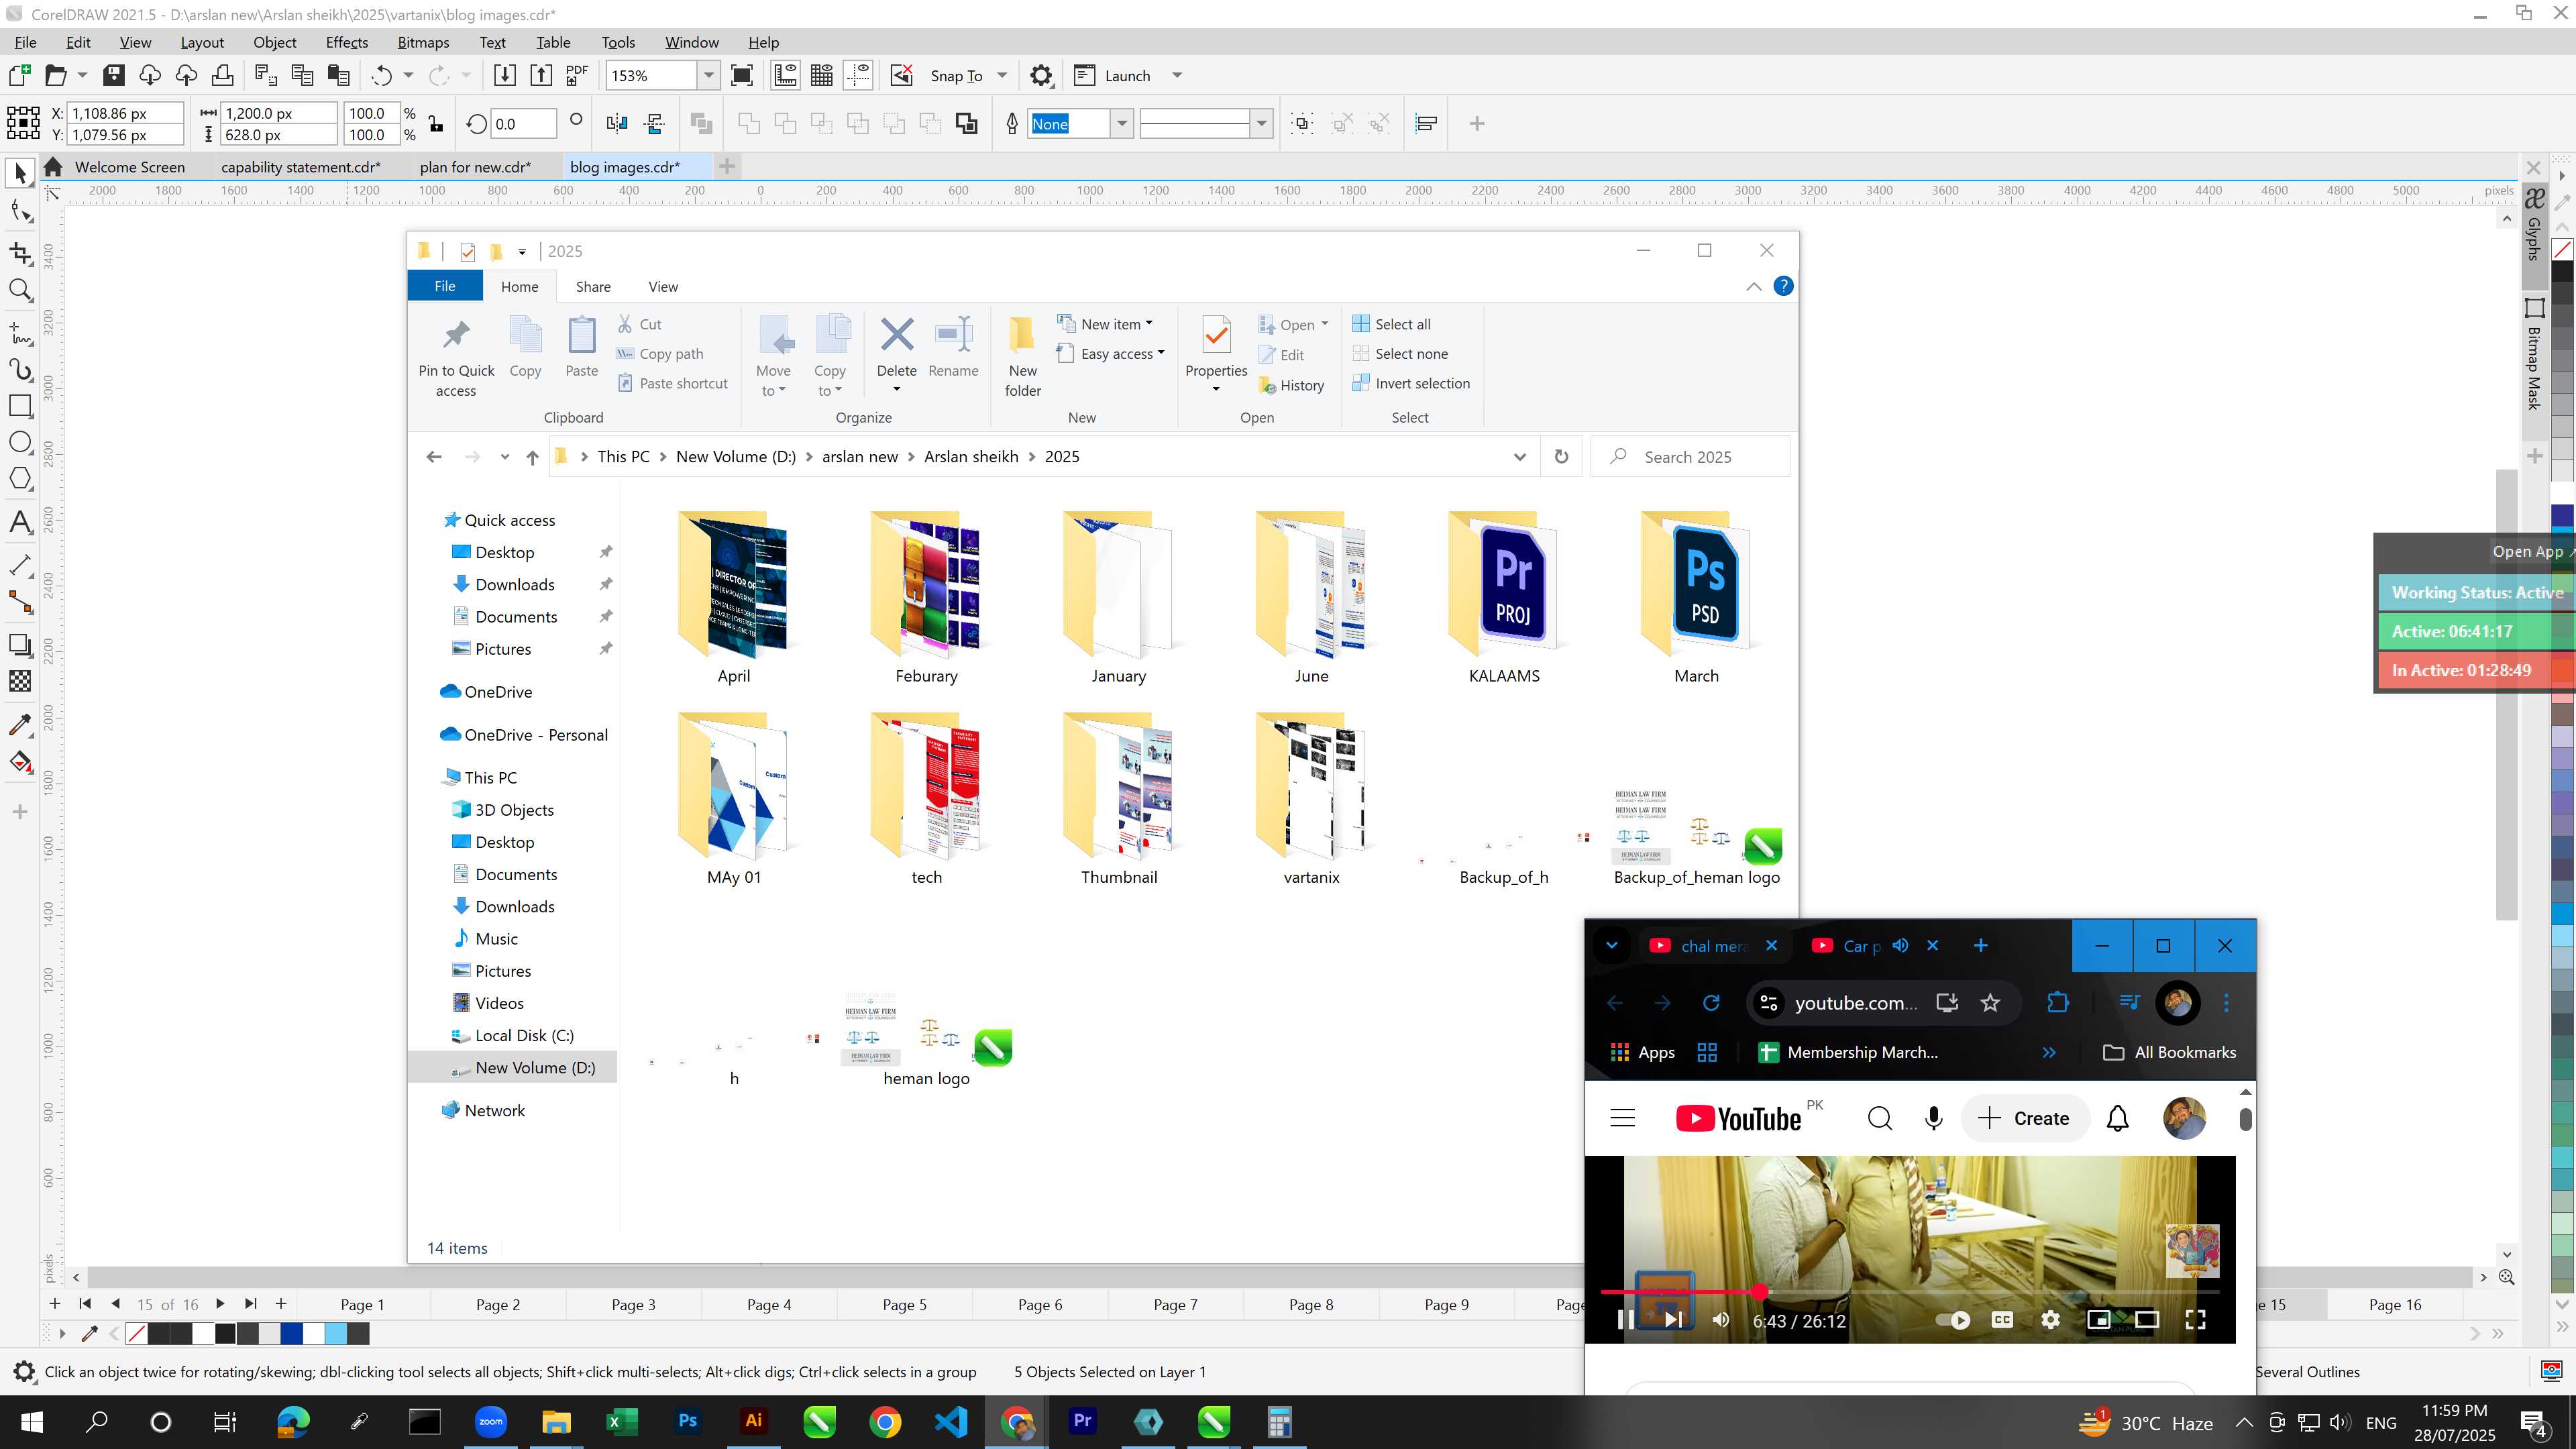
Task: Click Mirror horizontally icon in property bar
Action: [617, 123]
